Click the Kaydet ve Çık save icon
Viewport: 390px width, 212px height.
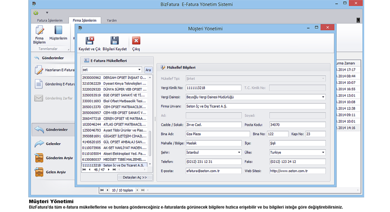[x=89, y=41]
